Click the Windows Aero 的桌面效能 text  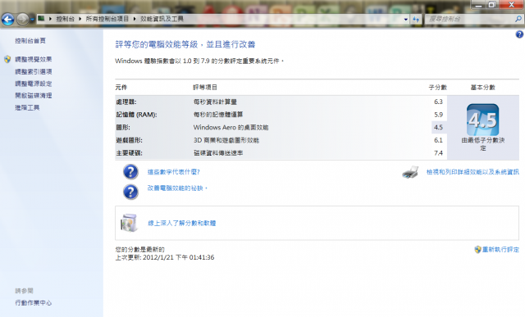[x=231, y=128]
